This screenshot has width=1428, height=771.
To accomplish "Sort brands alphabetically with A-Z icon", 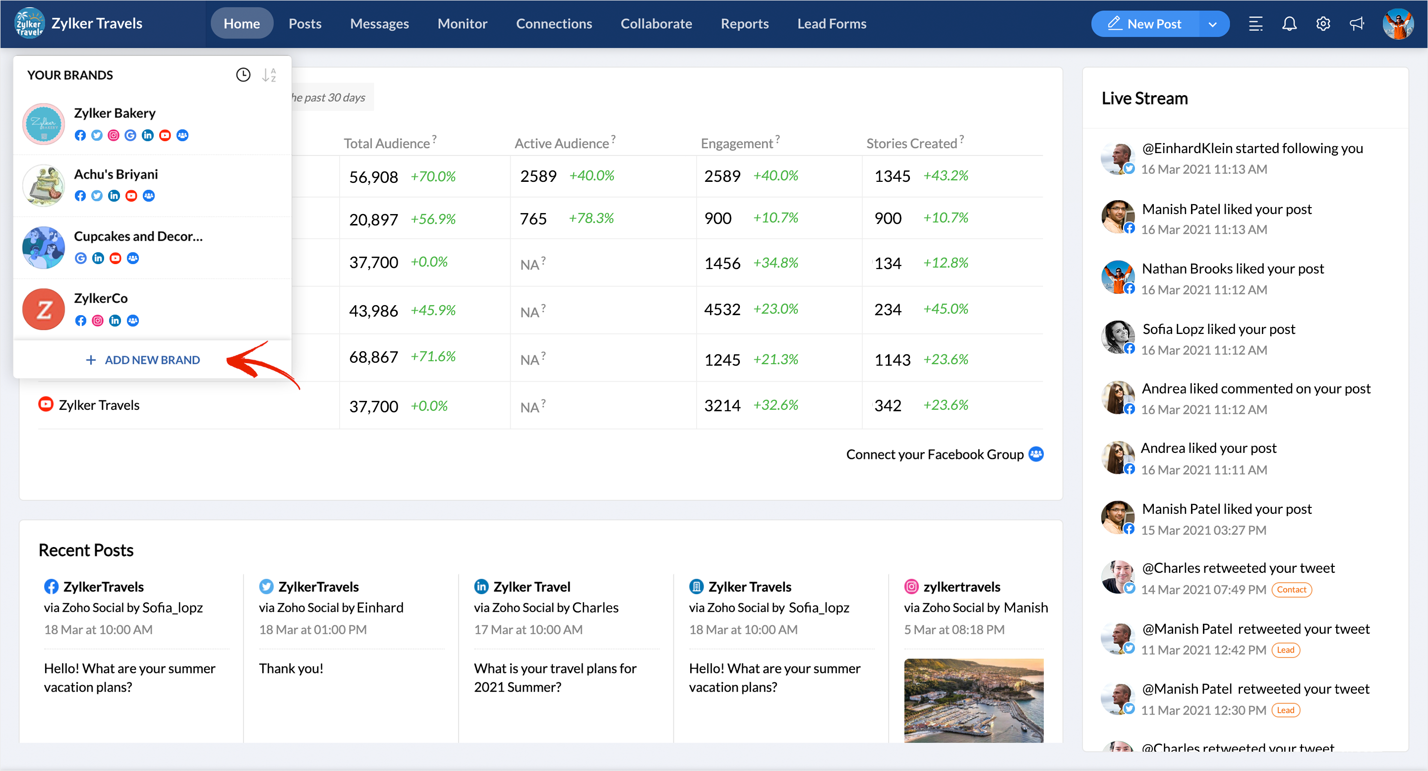I will pyautogui.click(x=269, y=75).
